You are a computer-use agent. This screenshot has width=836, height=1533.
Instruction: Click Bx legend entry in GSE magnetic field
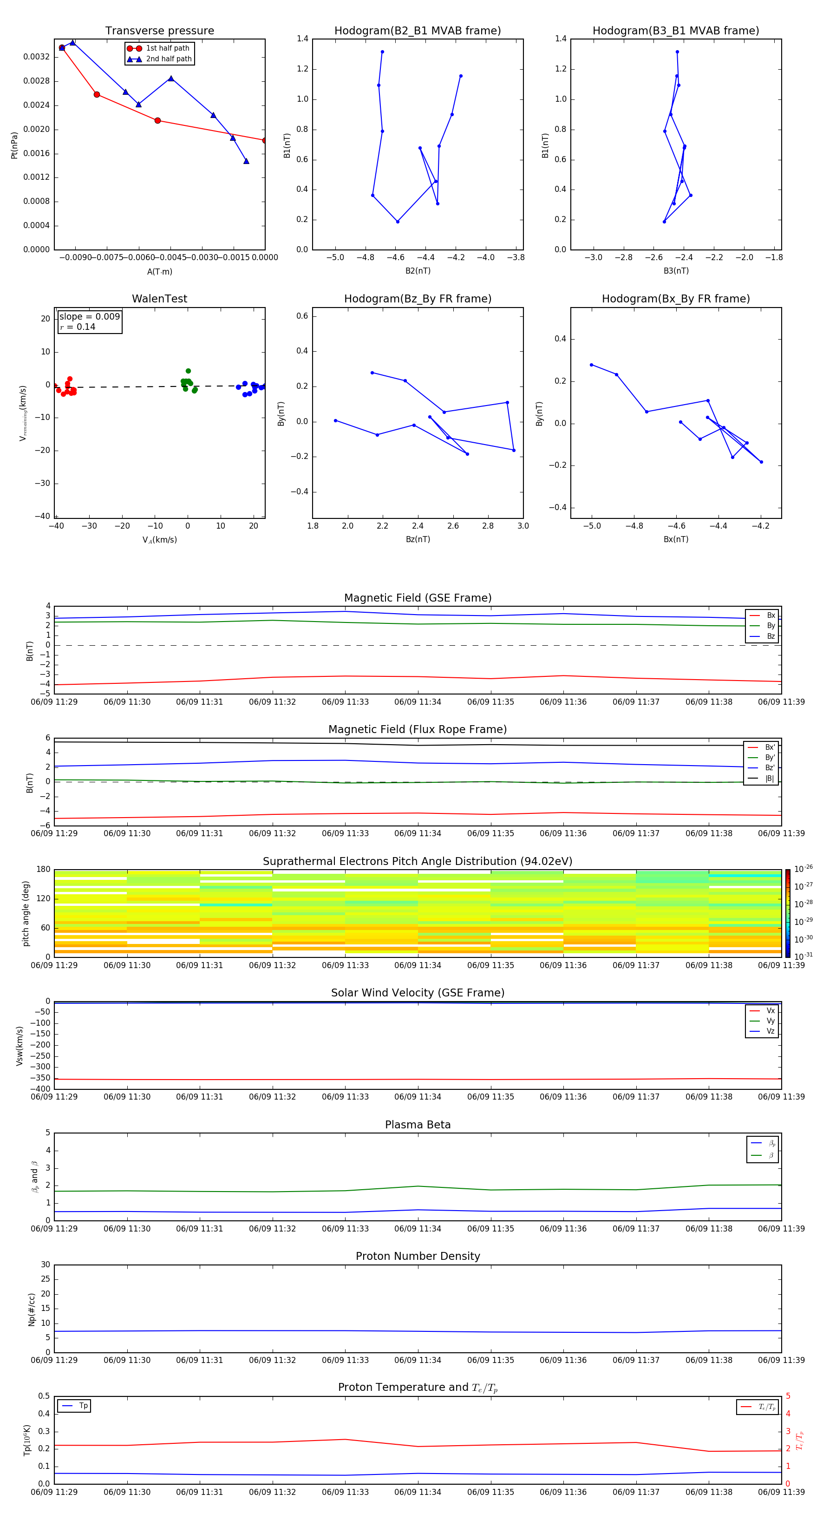(x=762, y=616)
